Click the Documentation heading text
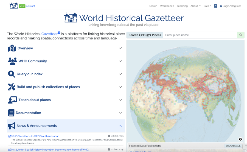Screen dimensions: 247x152 (x=28, y=113)
